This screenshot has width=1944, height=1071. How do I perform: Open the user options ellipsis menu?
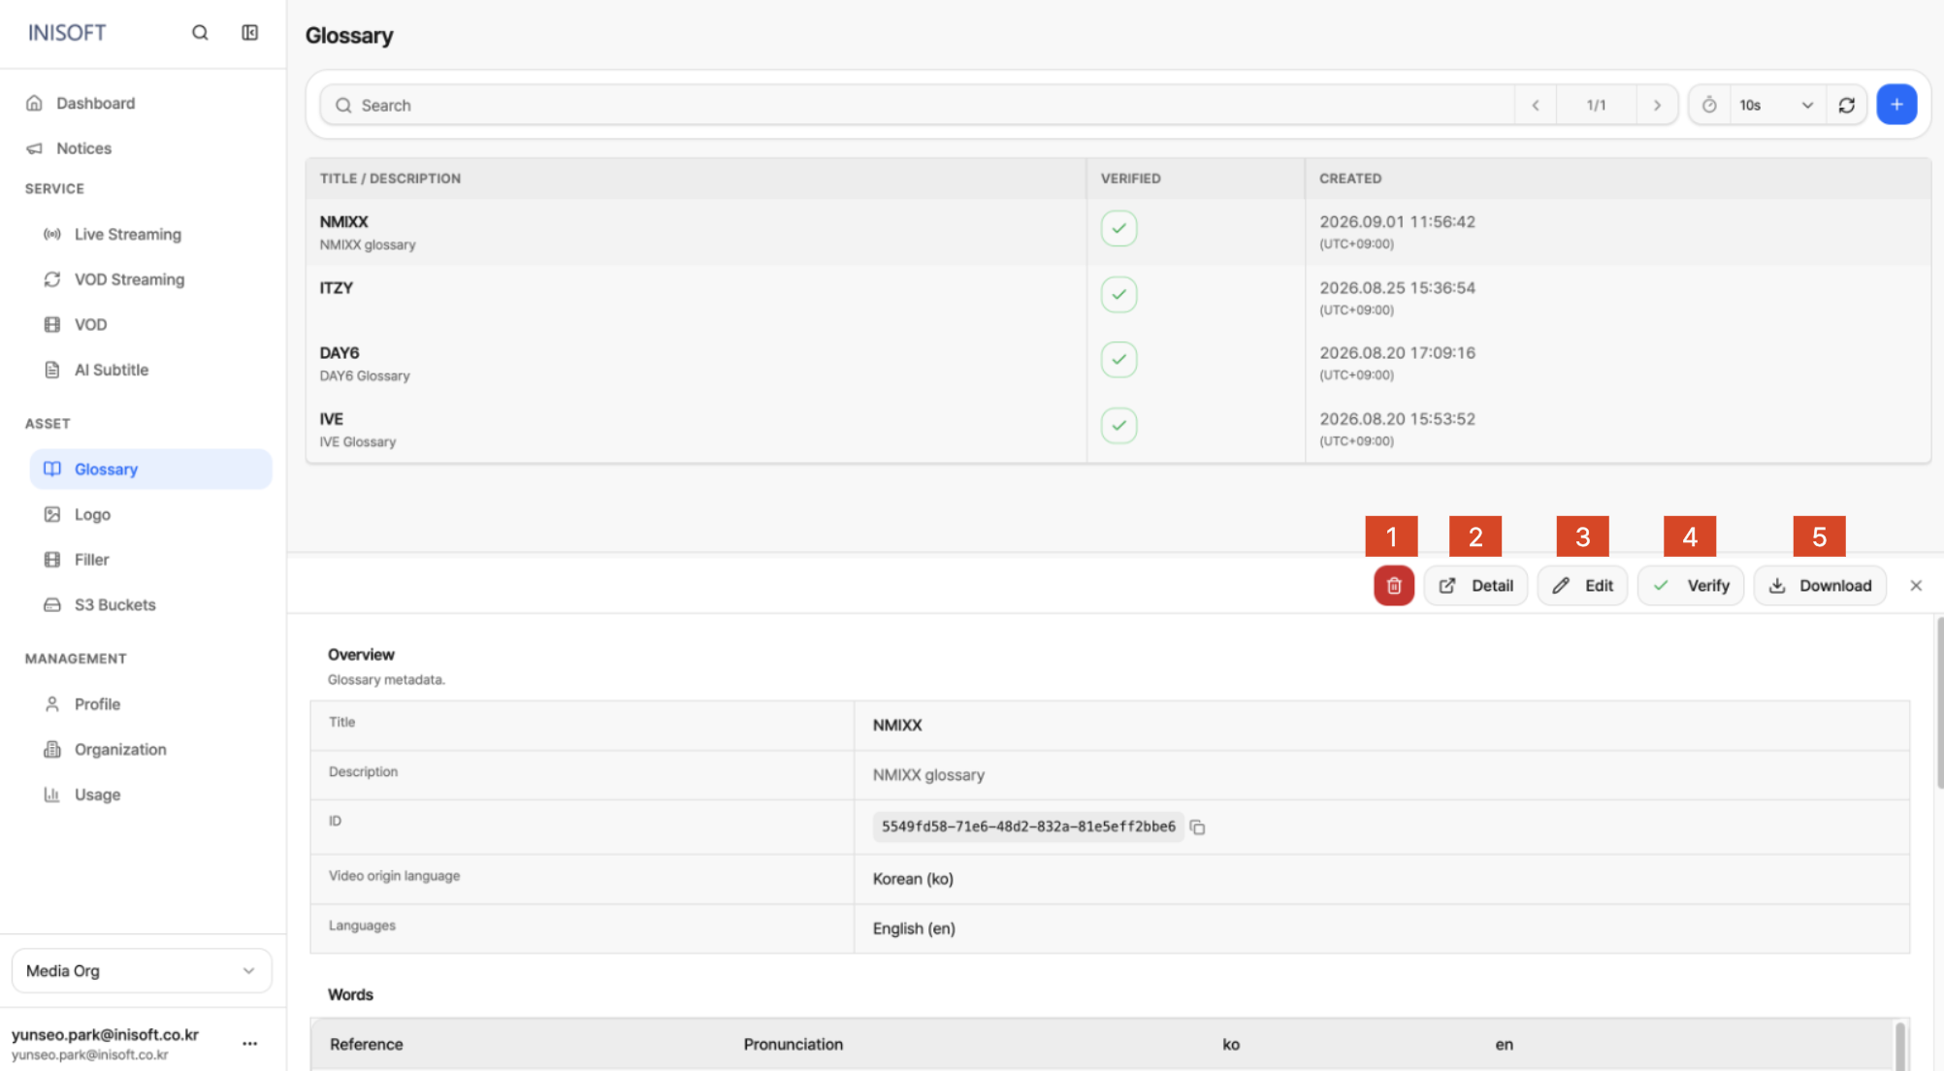(x=250, y=1044)
